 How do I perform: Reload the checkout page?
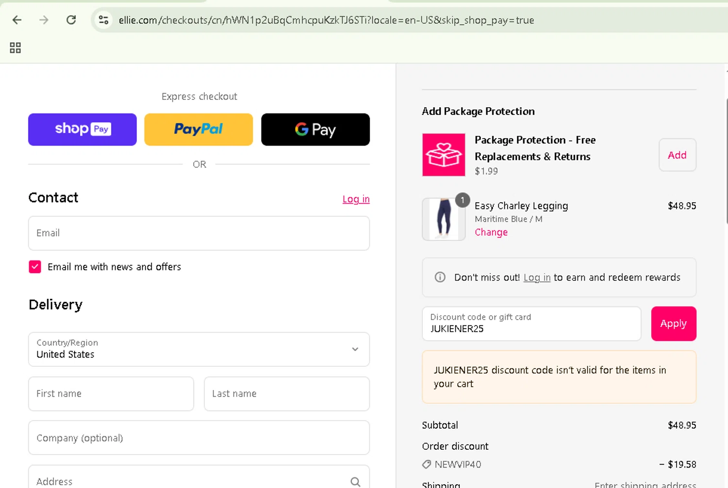(71, 20)
